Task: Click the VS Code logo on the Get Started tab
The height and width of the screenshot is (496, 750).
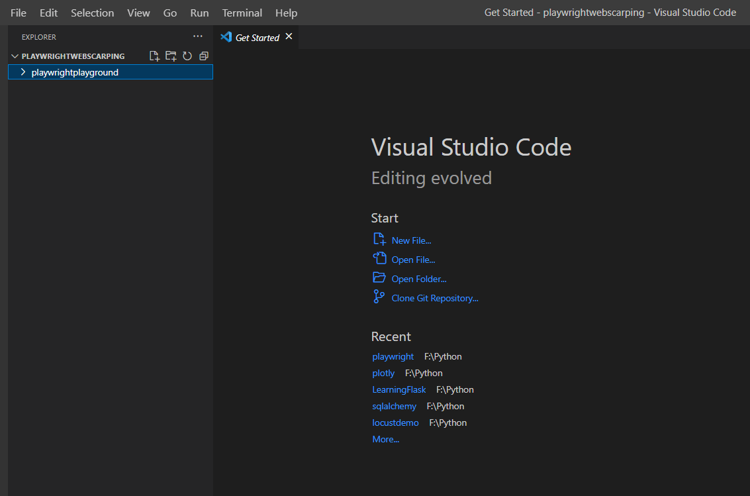Action: click(x=226, y=37)
